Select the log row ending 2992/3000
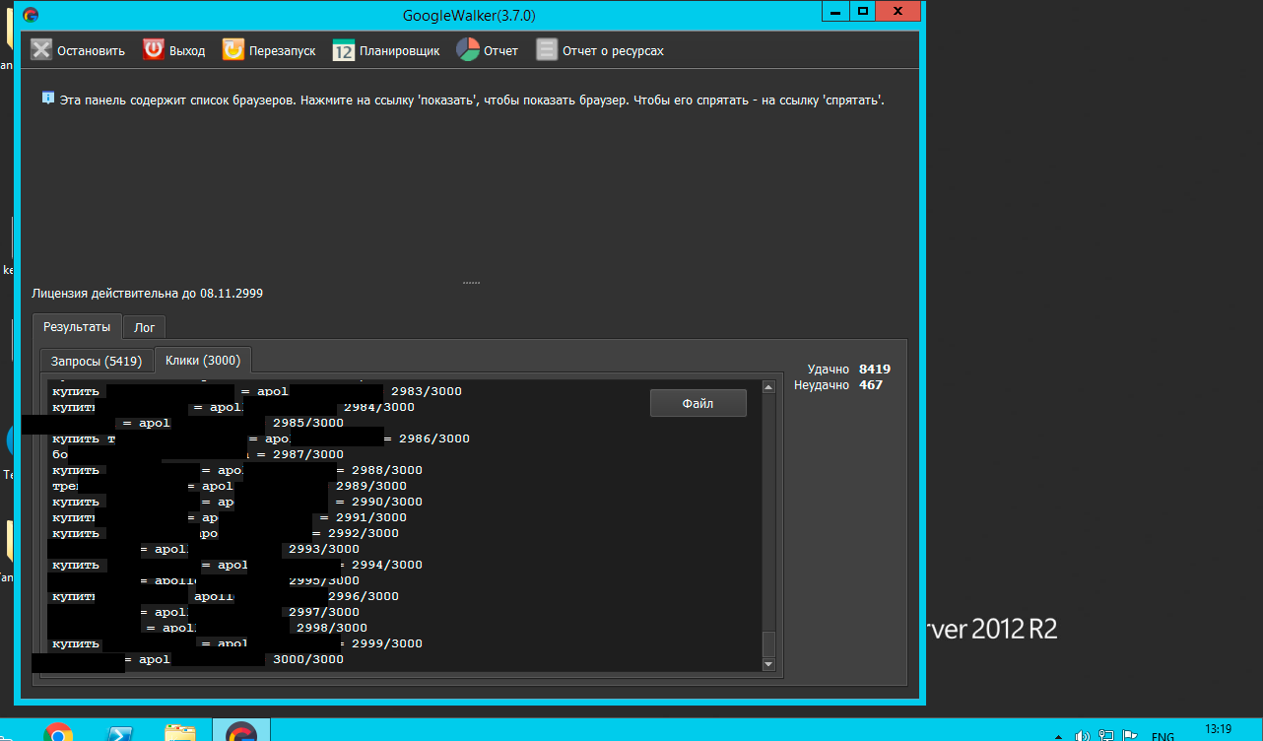 tap(225, 533)
